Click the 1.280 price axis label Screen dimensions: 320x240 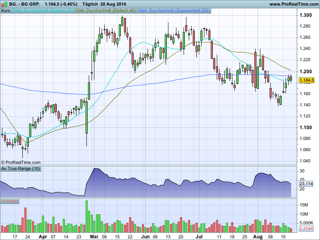(x=305, y=26)
